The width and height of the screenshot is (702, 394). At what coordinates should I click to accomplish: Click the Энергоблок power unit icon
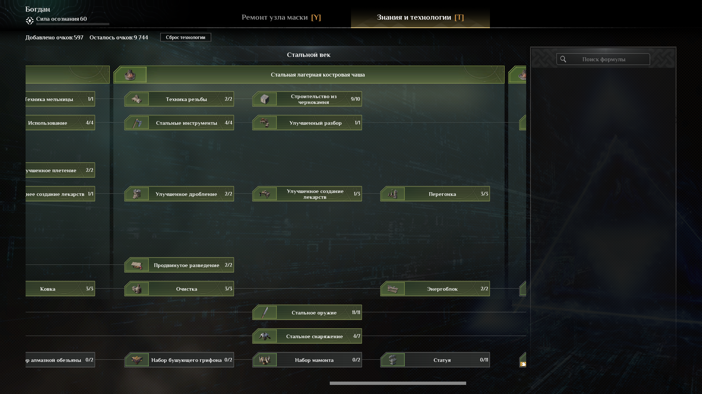pos(393,289)
